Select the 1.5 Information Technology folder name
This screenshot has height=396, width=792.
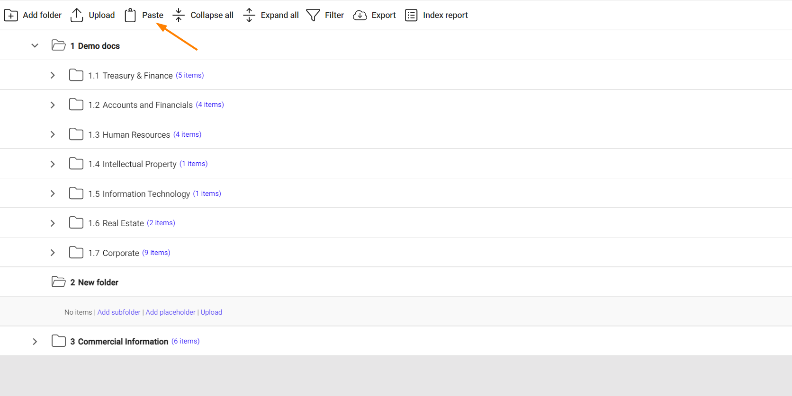pos(139,194)
